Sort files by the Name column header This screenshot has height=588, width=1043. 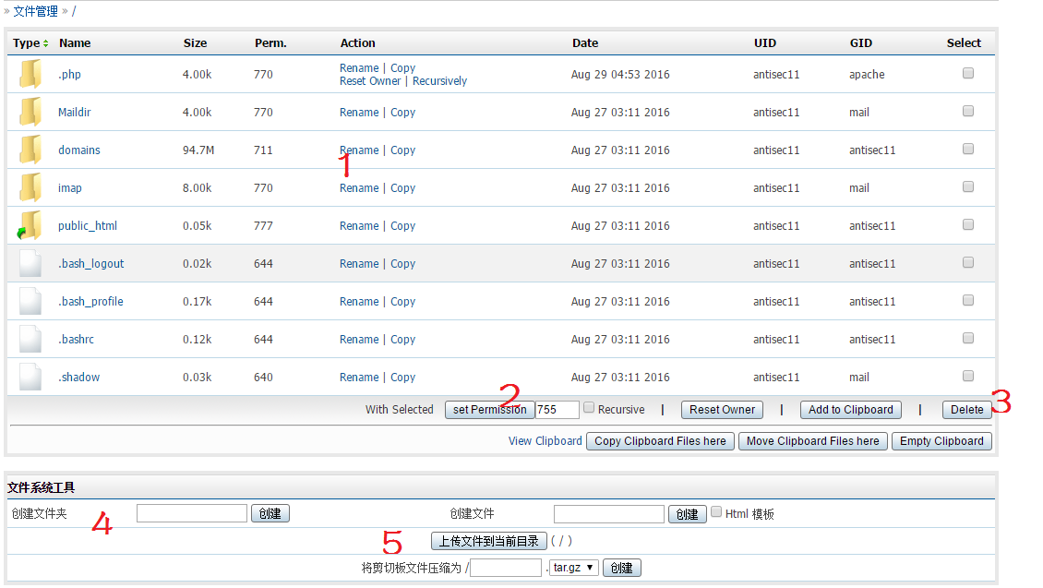pos(75,43)
